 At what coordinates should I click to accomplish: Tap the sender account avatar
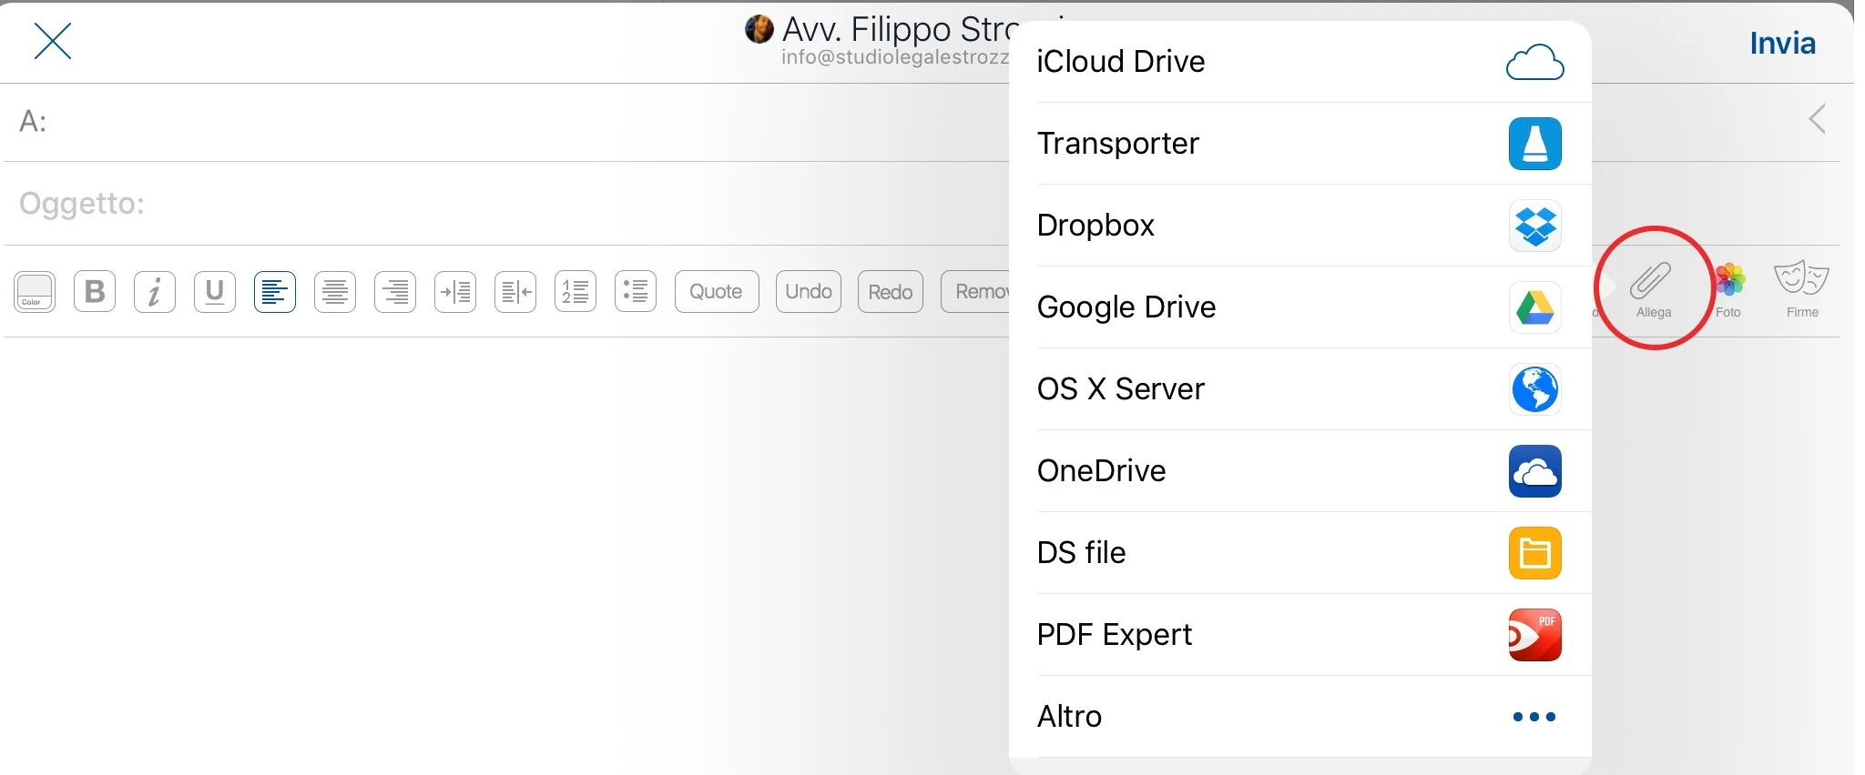point(759,29)
